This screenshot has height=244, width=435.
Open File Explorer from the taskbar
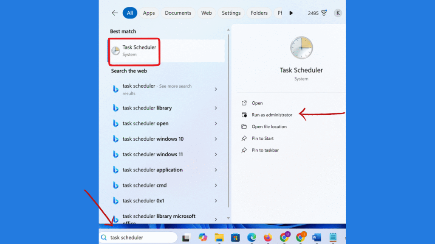click(219, 237)
